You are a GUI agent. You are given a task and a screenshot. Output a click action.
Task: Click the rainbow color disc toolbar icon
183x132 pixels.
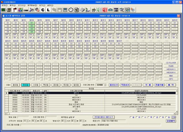(20, 10)
